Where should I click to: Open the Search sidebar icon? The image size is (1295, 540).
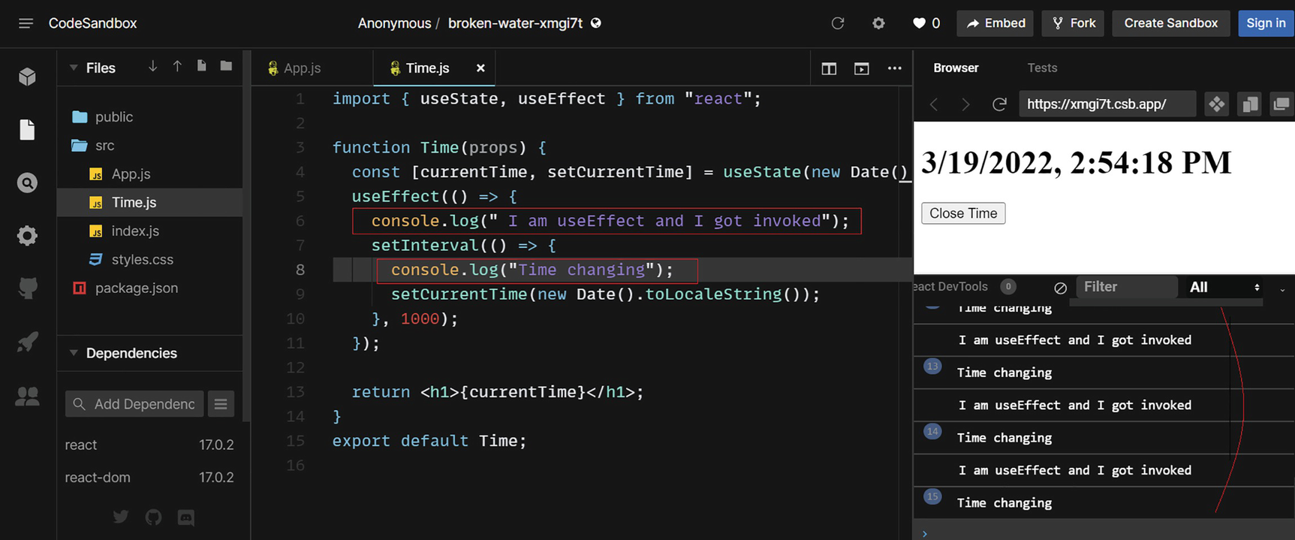[x=27, y=183]
